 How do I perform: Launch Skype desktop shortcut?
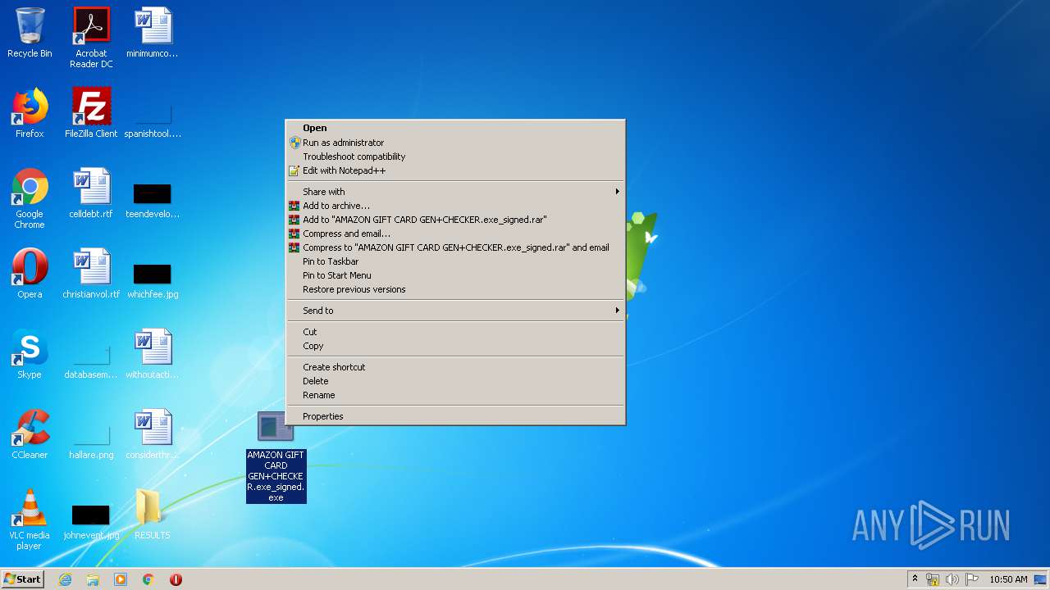click(30, 354)
